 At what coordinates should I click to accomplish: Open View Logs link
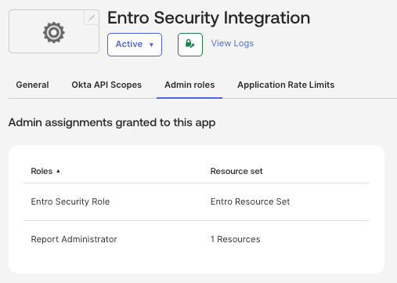(x=232, y=43)
